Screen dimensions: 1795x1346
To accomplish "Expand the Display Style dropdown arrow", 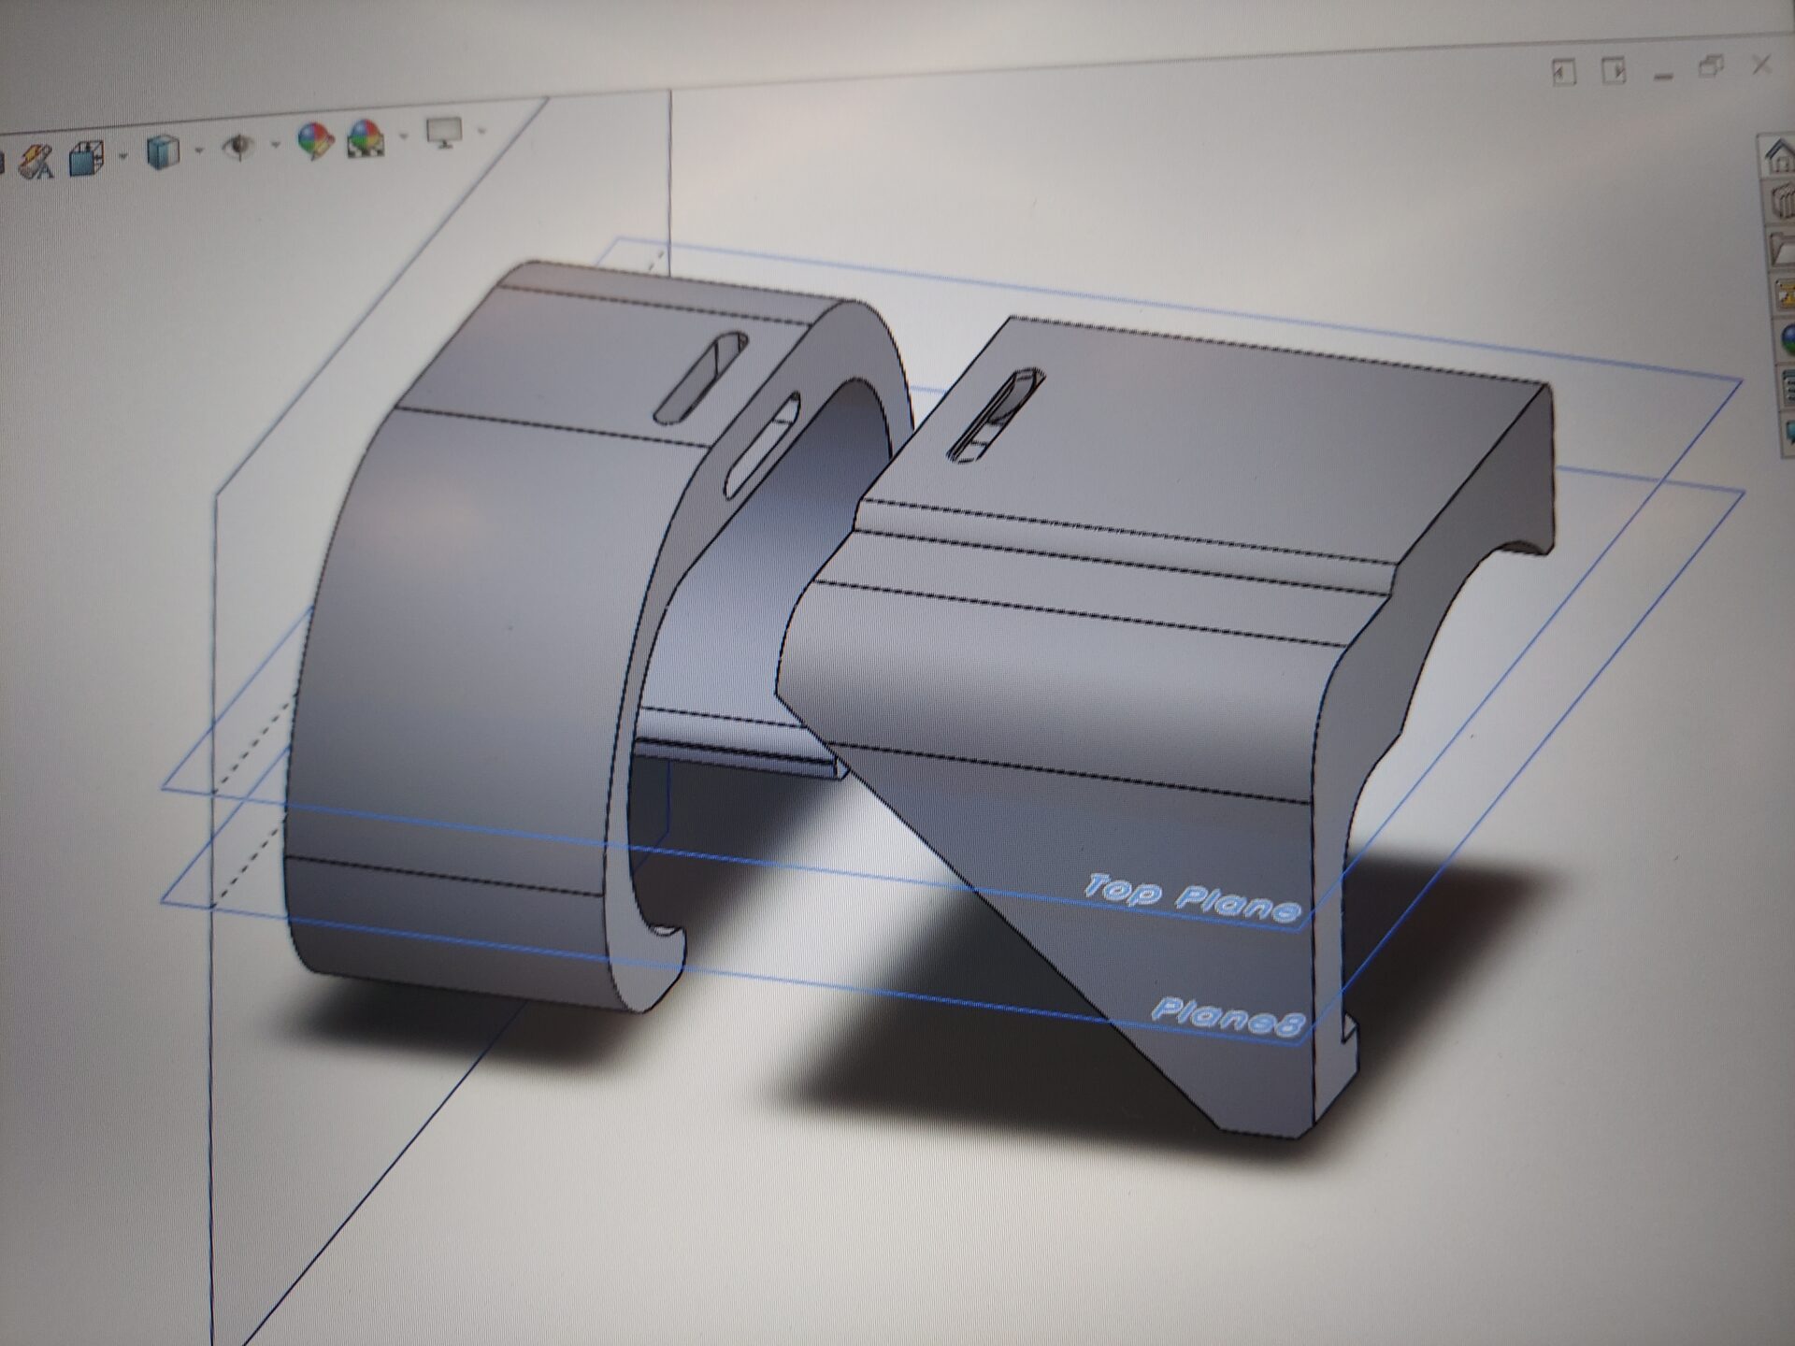I will [x=198, y=150].
